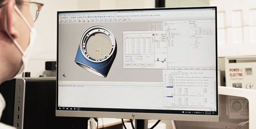
Task: Click the first red cylinder icon in the large toolbar
Action: (79, 21)
